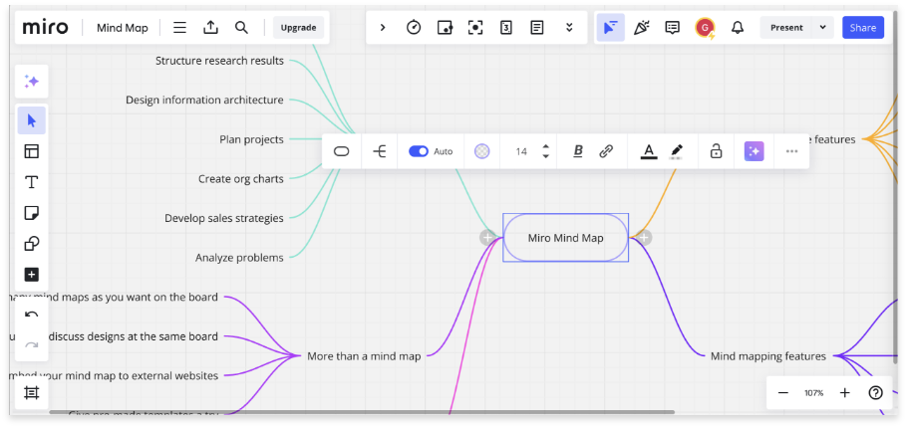Click the Mind Map board title
This screenshot has width=907, height=428.
(x=122, y=27)
